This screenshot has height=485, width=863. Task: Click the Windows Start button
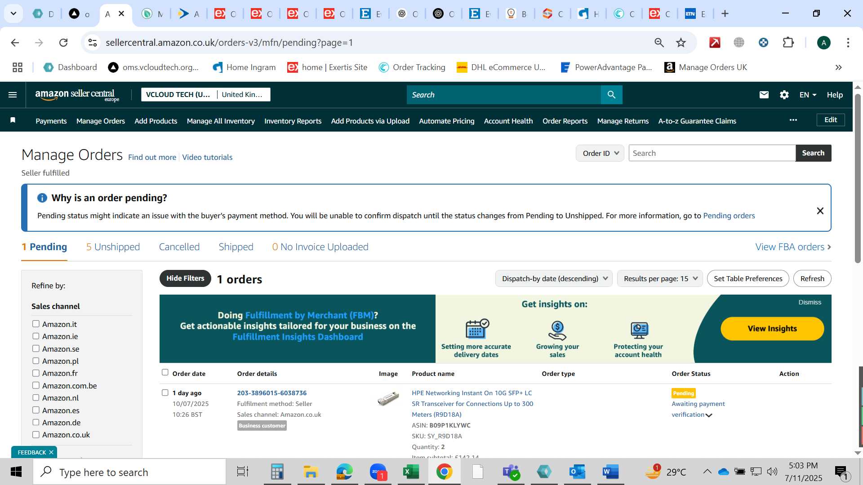(16, 472)
